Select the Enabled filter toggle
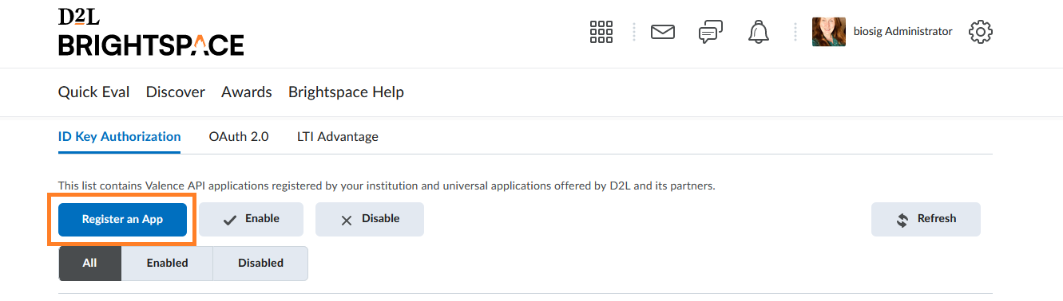 pyautogui.click(x=167, y=263)
